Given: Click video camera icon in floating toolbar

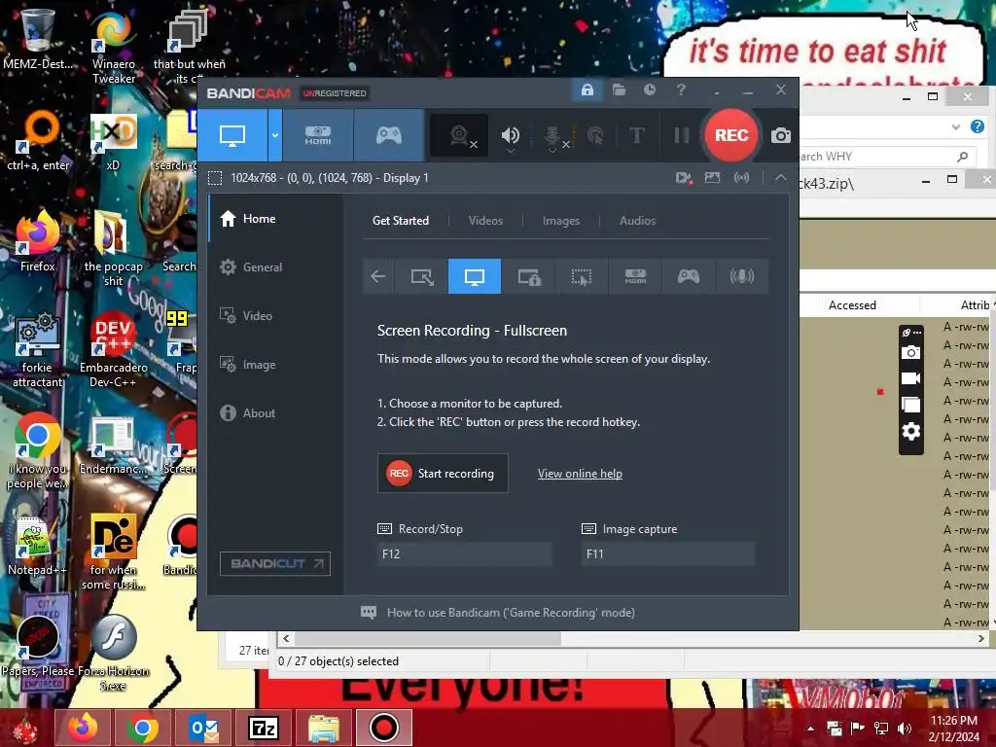Looking at the screenshot, I should (910, 378).
